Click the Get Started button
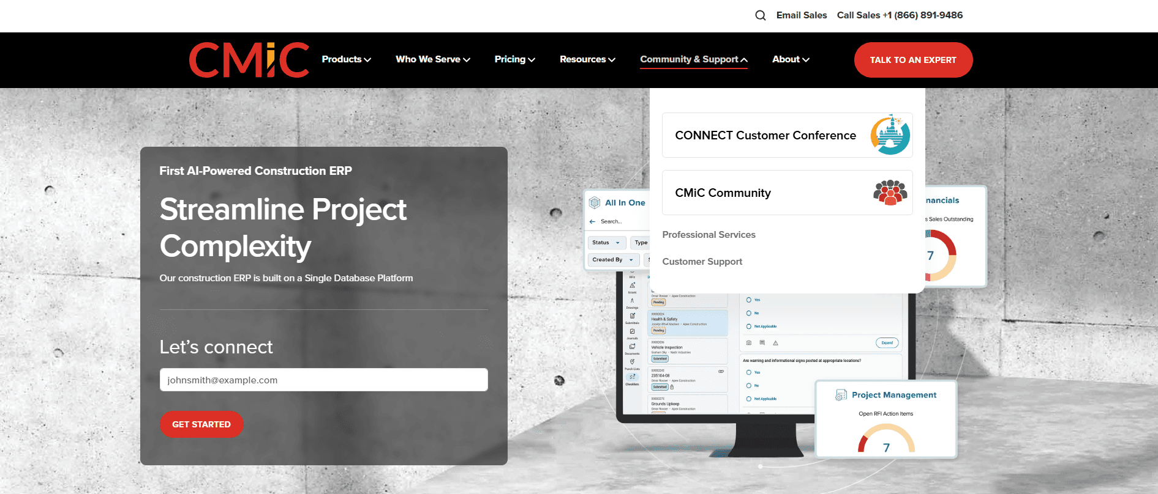 click(x=201, y=424)
